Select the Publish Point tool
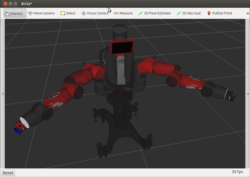 click(x=220, y=13)
